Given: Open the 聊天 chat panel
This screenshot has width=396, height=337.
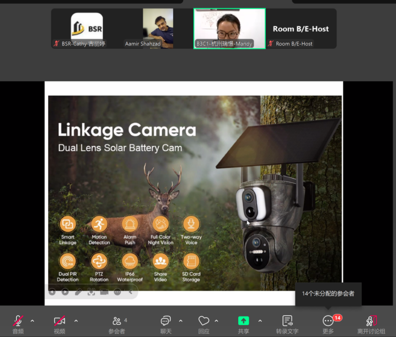Looking at the screenshot, I should click(166, 324).
